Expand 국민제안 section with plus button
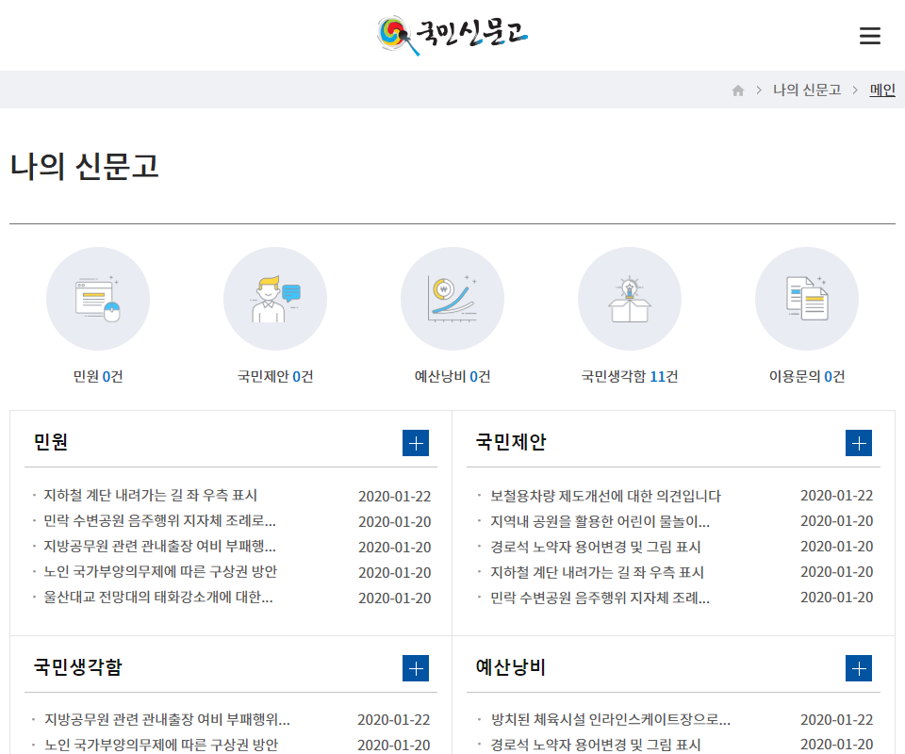The width and height of the screenshot is (905, 754). [859, 443]
